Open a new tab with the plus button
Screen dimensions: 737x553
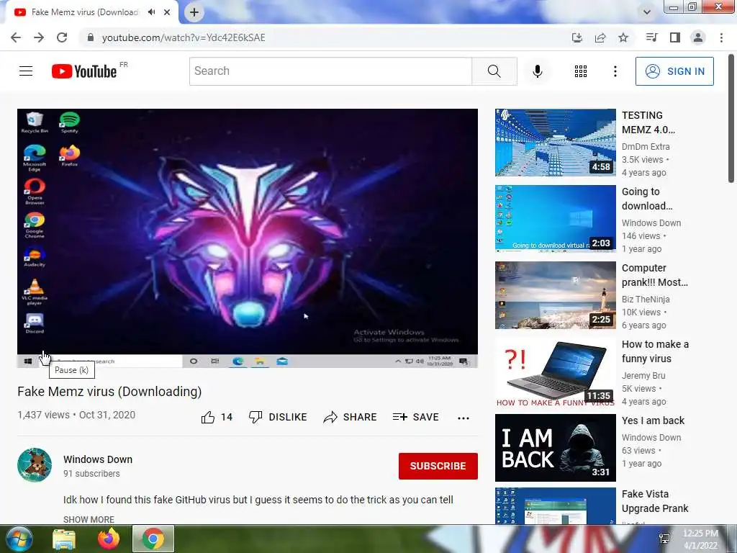tap(194, 12)
